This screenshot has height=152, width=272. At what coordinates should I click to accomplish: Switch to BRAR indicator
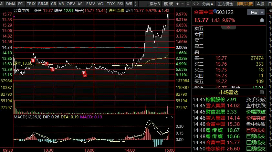43,4
